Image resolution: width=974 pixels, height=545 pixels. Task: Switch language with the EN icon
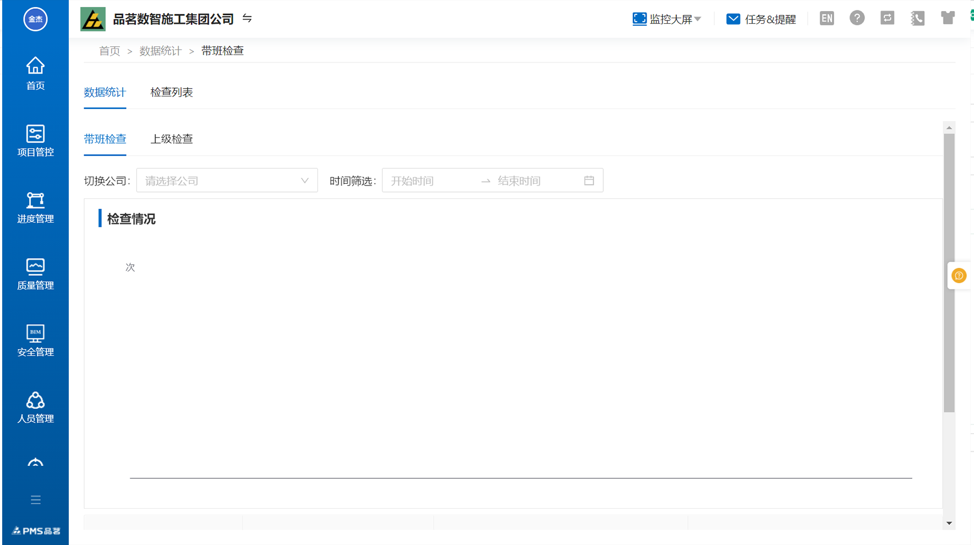click(827, 18)
